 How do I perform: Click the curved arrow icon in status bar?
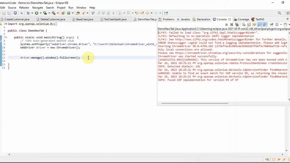coord(267,159)
